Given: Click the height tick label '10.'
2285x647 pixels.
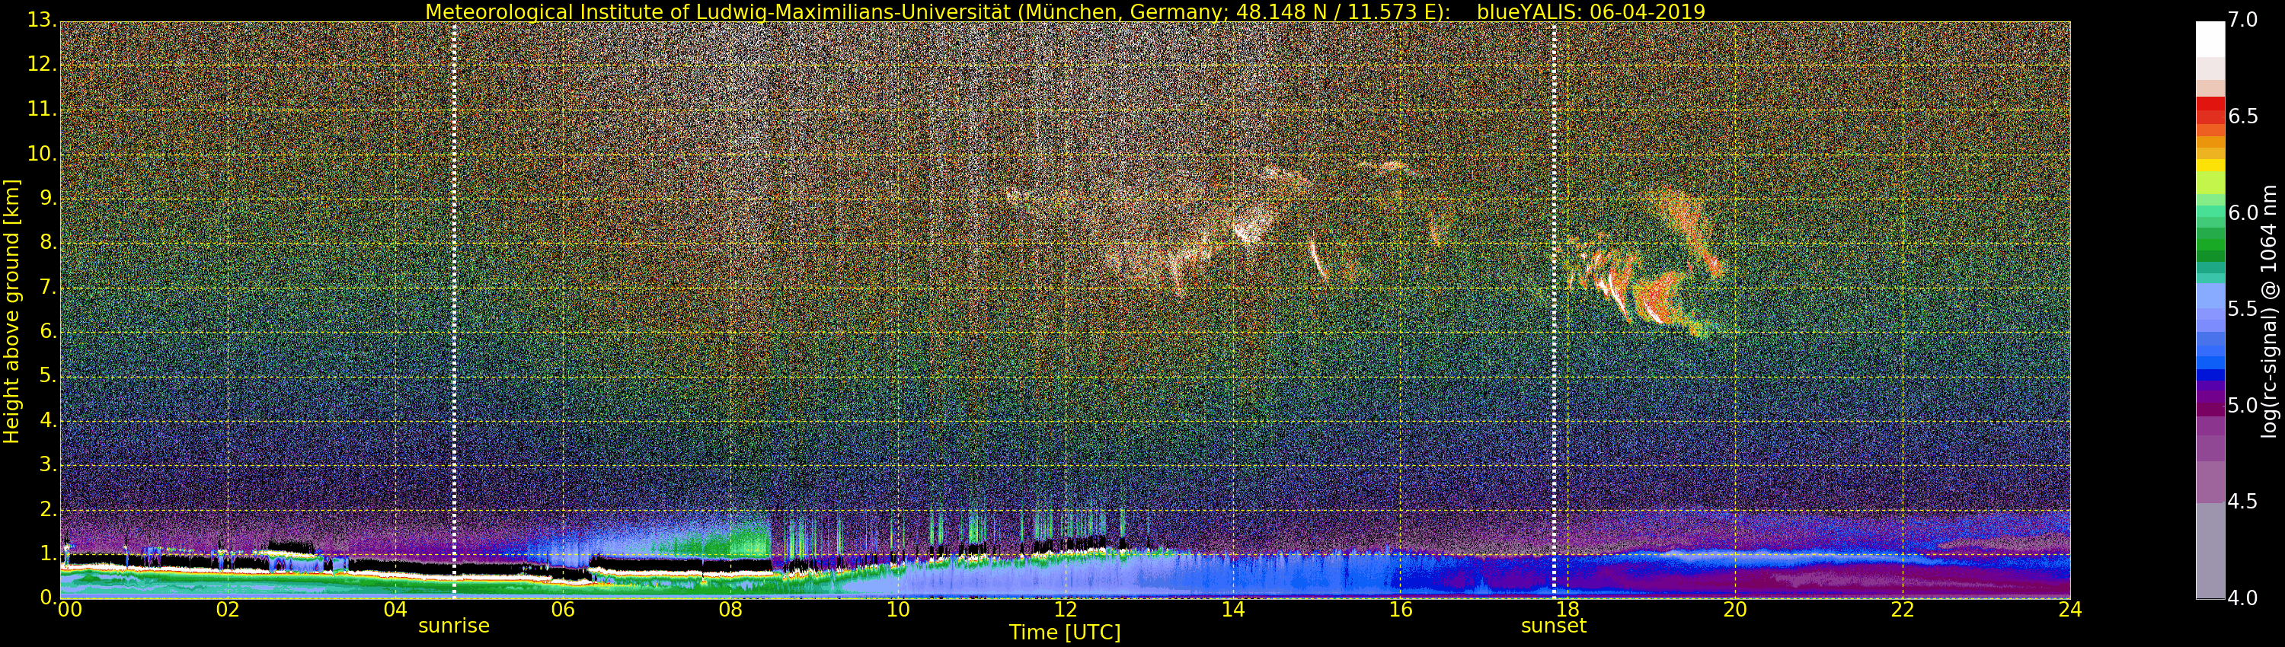Looking at the screenshot, I should [42, 153].
